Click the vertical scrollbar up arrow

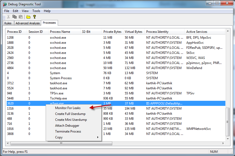click(x=228, y=31)
